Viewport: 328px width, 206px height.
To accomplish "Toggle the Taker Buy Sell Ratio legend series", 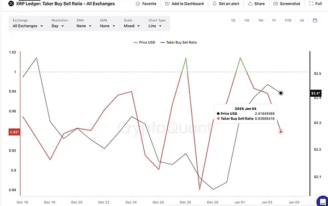I will pos(179,42).
